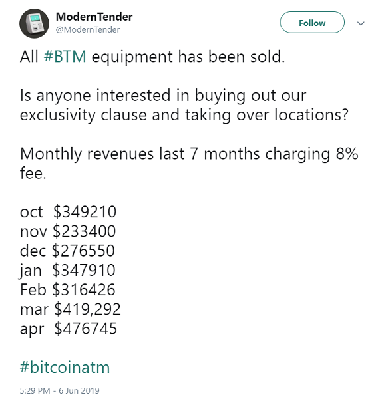
Task: Follow the ModernTender account
Action: (x=312, y=23)
